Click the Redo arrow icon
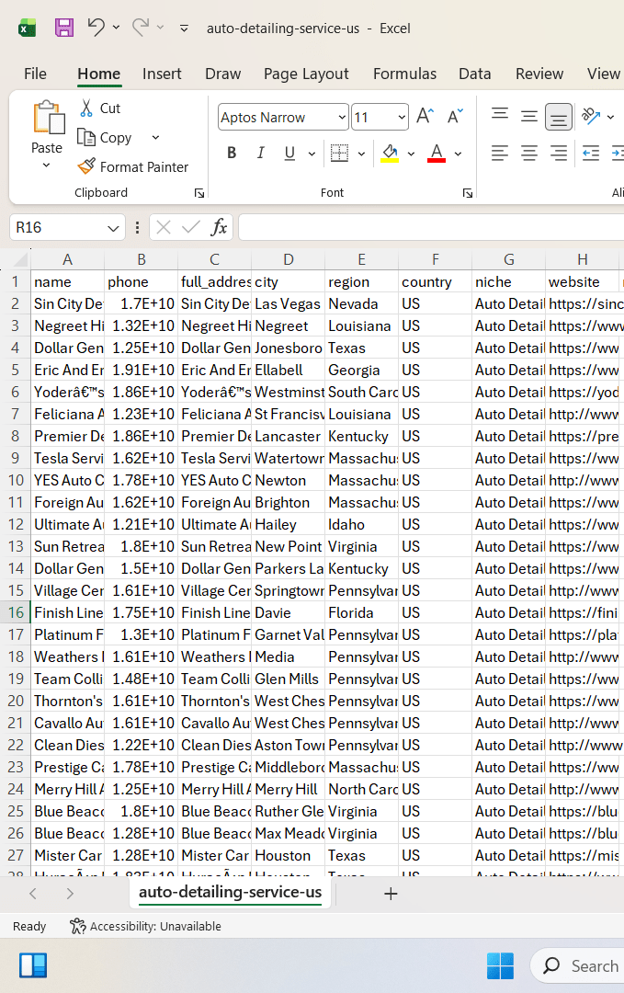Image resolution: width=624 pixels, height=993 pixels. pos(141,28)
